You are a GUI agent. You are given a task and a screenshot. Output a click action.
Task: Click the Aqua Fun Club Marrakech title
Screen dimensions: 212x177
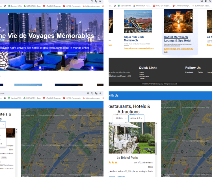click(x=134, y=39)
